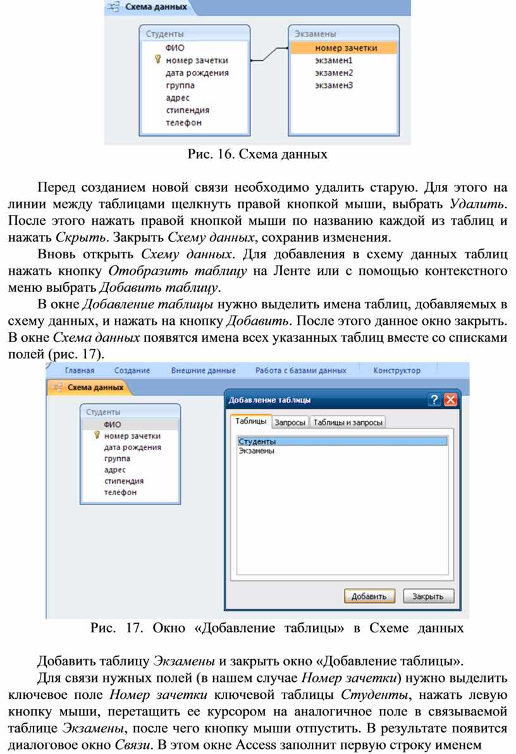Switch to the Запросы tab in dialog
The image size is (516, 754).
pyautogui.click(x=290, y=422)
